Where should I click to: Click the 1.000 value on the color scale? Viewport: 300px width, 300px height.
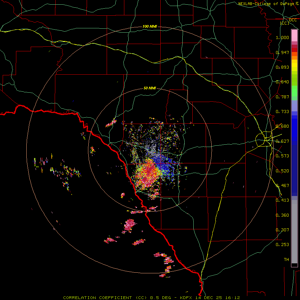click(x=282, y=37)
